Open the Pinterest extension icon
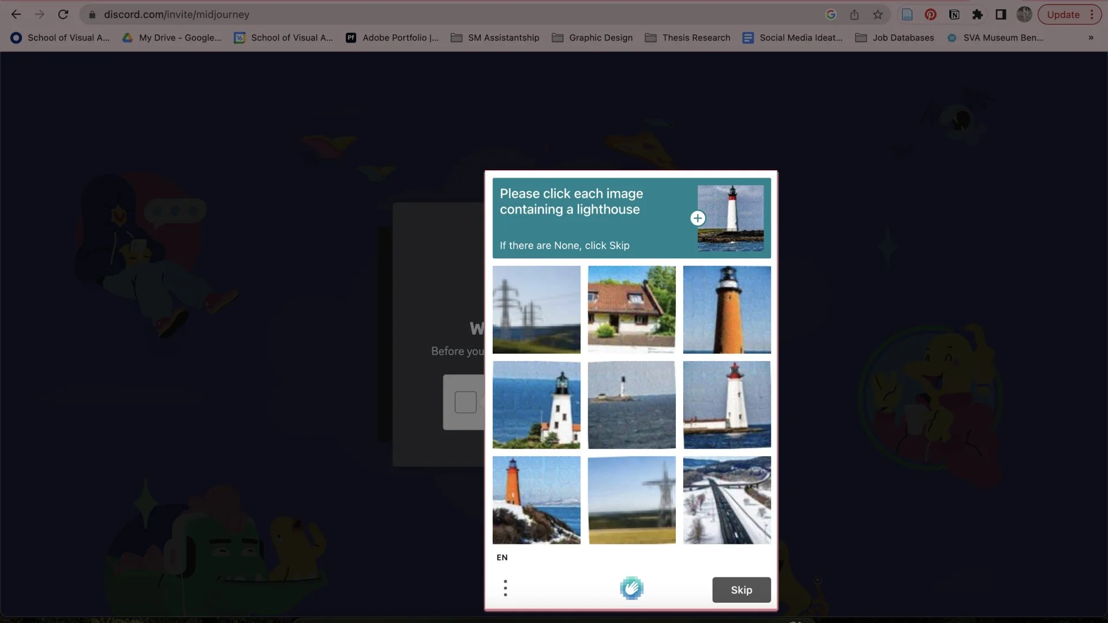The width and height of the screenshot is (1108, 623). pyautogui.click(x=930, y=14)
